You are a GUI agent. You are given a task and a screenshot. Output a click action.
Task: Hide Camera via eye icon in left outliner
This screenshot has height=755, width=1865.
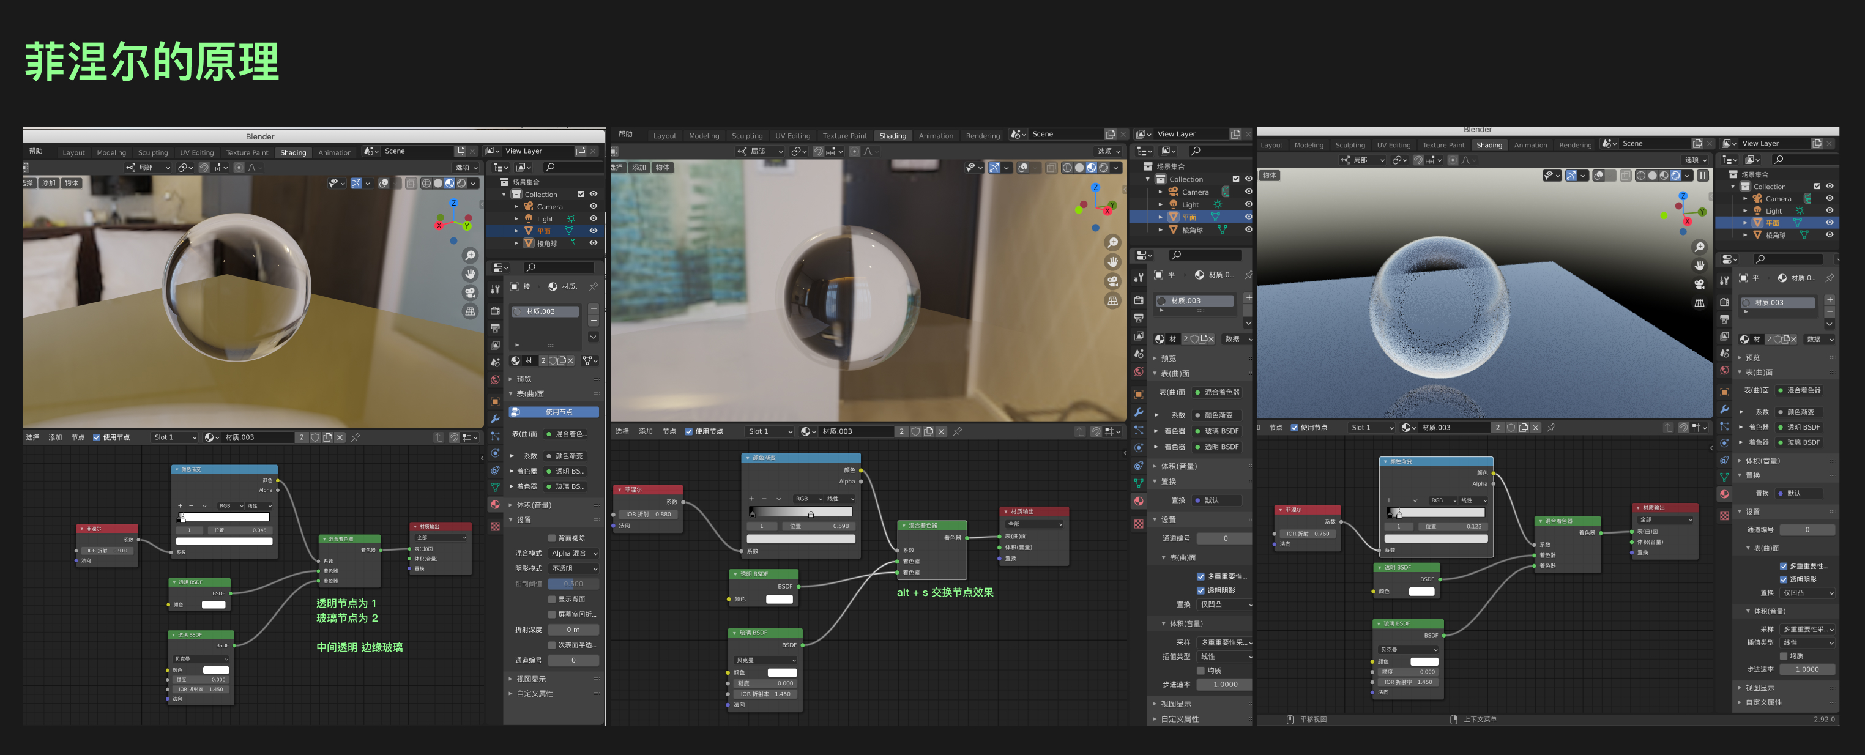[x=593, y=206]
